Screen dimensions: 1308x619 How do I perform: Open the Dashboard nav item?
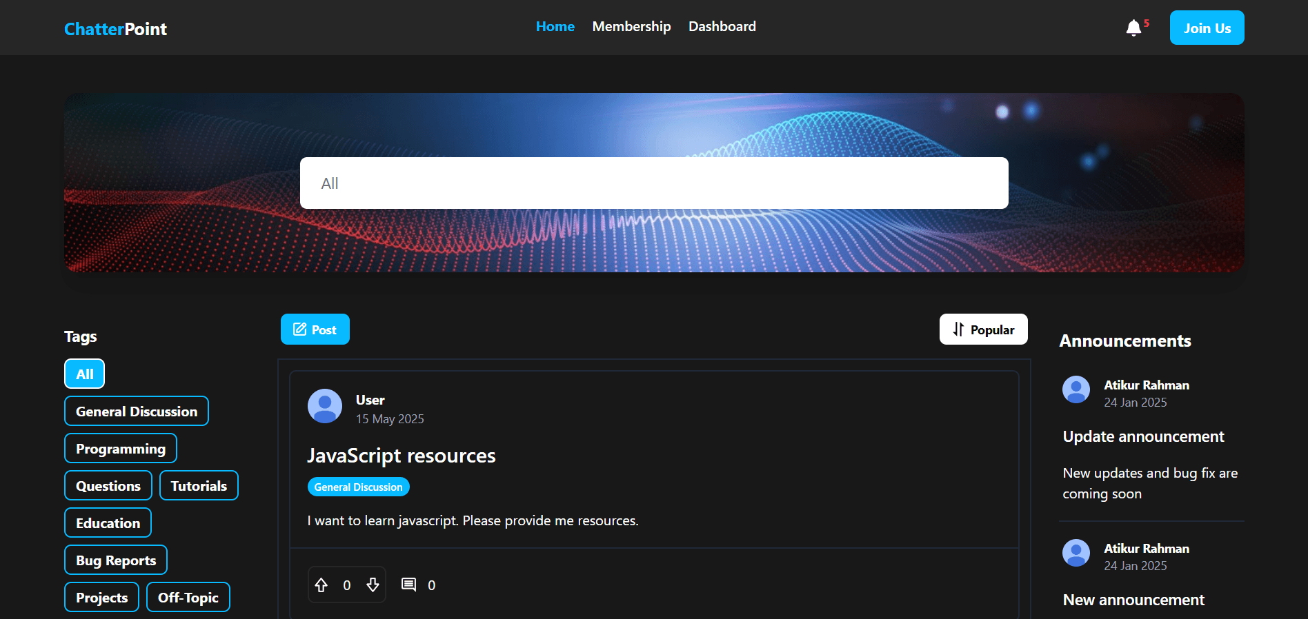722,27
